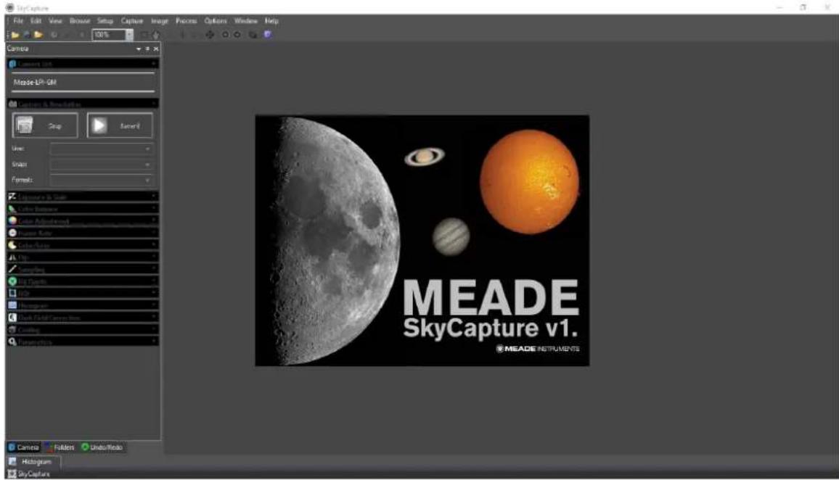Screen dimensions: 839x480
Task: Click the Dark Field Correction icon
Action: 12,318
